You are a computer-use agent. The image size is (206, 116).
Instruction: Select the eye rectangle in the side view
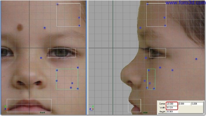point(158,53)
